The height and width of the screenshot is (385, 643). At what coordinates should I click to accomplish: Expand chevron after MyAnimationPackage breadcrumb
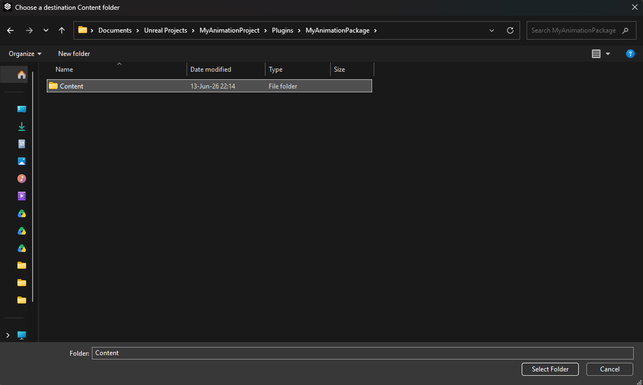tap(375, 30)
